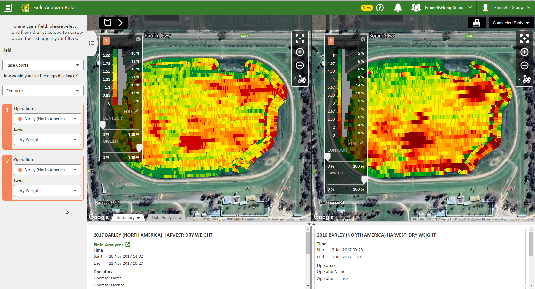Edit legend 1 with the pencil EDIT button
The height and width of the screenshot is (289, 535).
[131, 111]
